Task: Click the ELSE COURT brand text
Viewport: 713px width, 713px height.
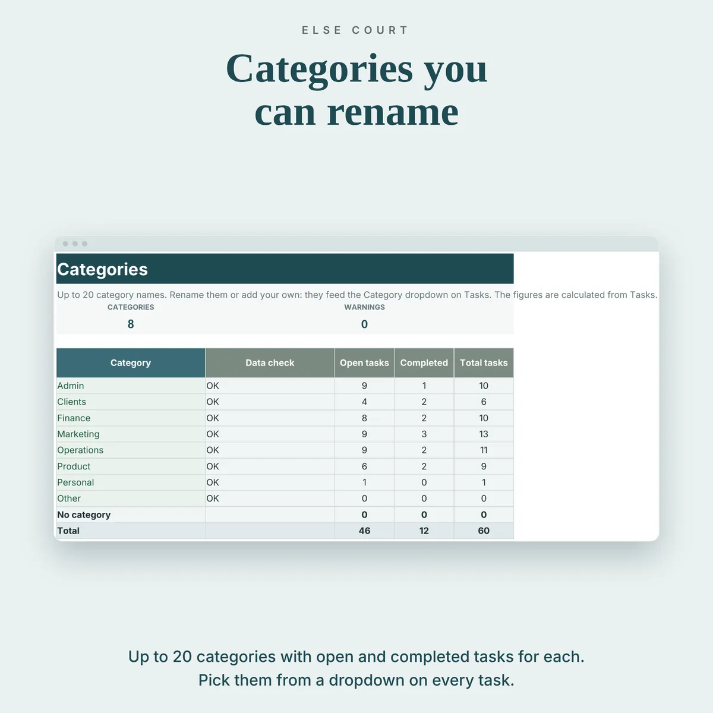Action: click(x=355, y=30)
